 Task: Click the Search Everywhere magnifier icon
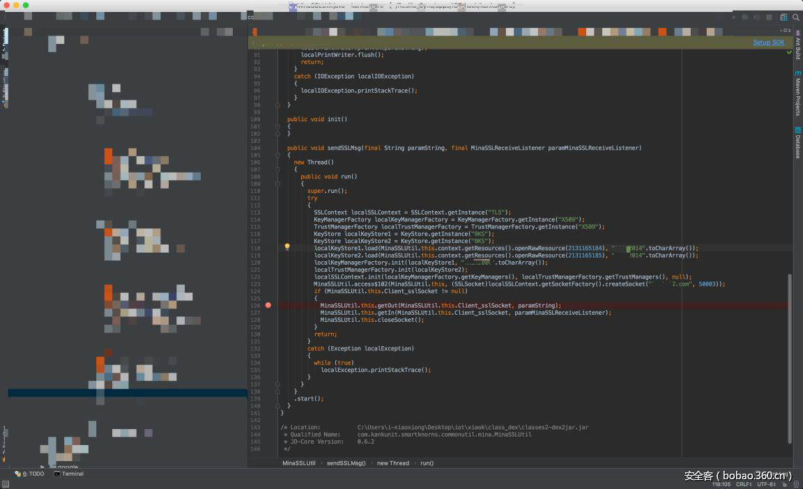[795, 17]
